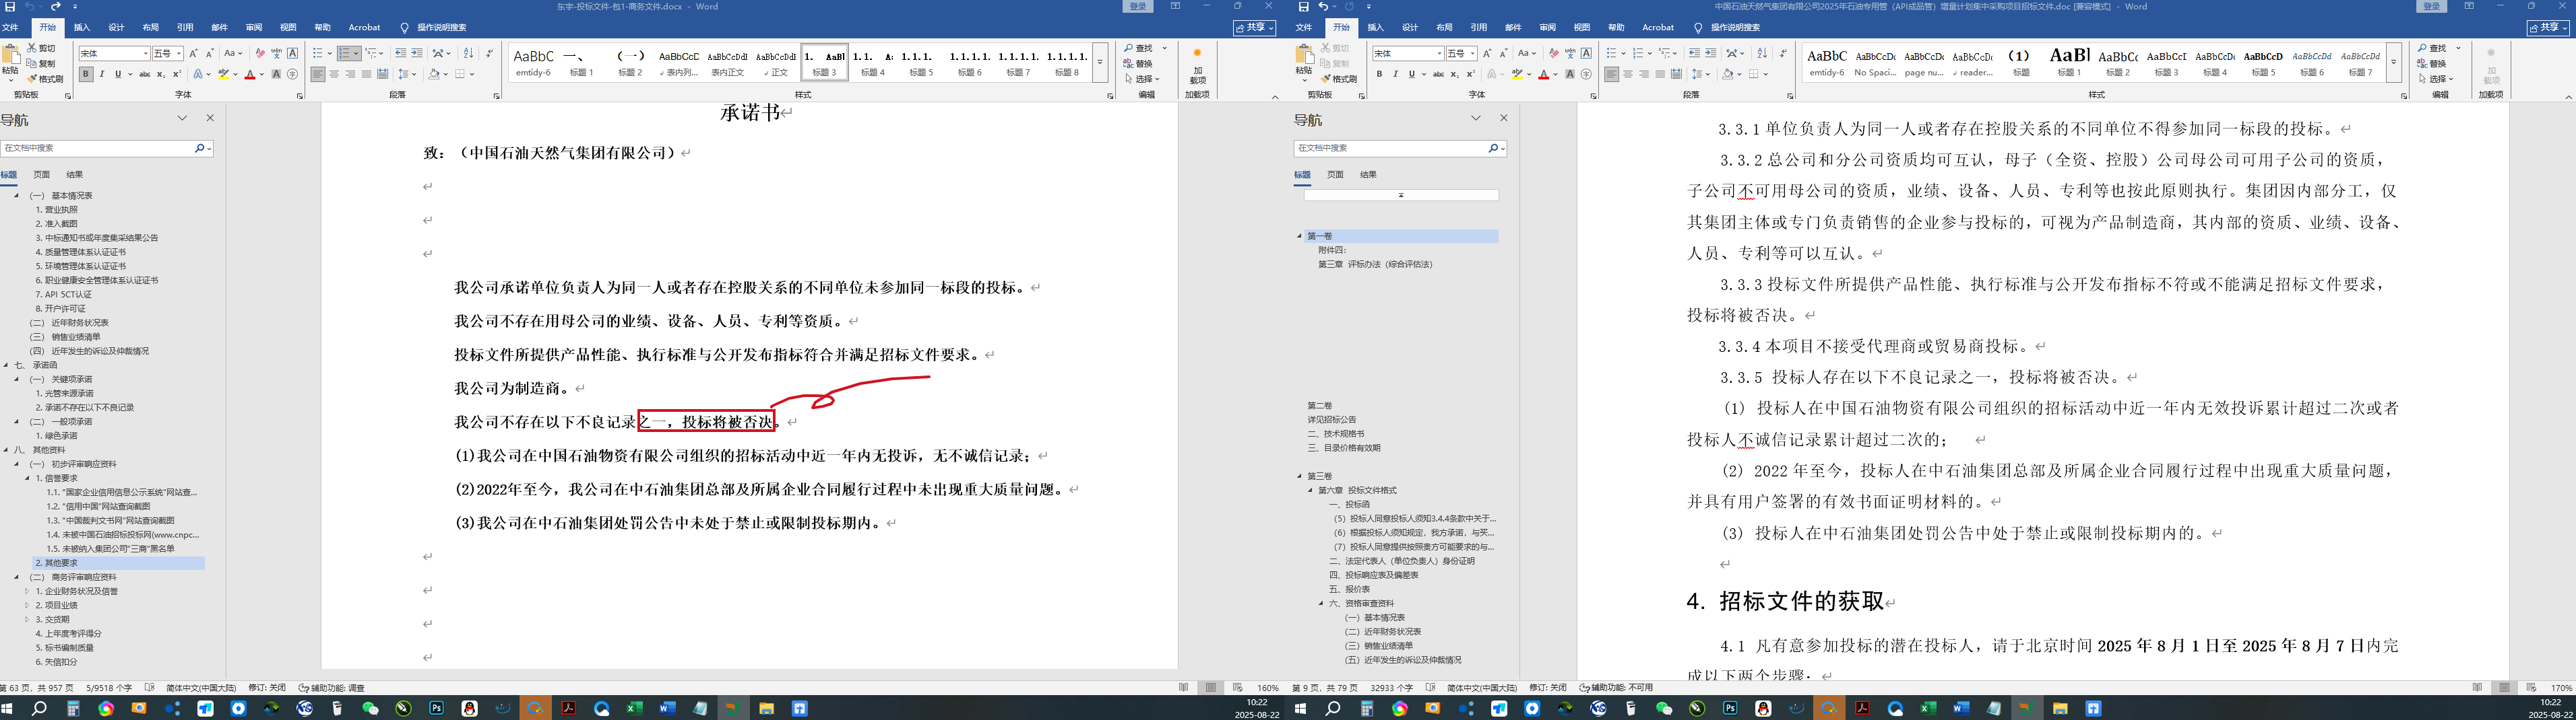Image resolution: width=2576 pixels, height=720 pixels.
Task: Open phonetic guide in left Word window
Action: [x=276, y=53]
